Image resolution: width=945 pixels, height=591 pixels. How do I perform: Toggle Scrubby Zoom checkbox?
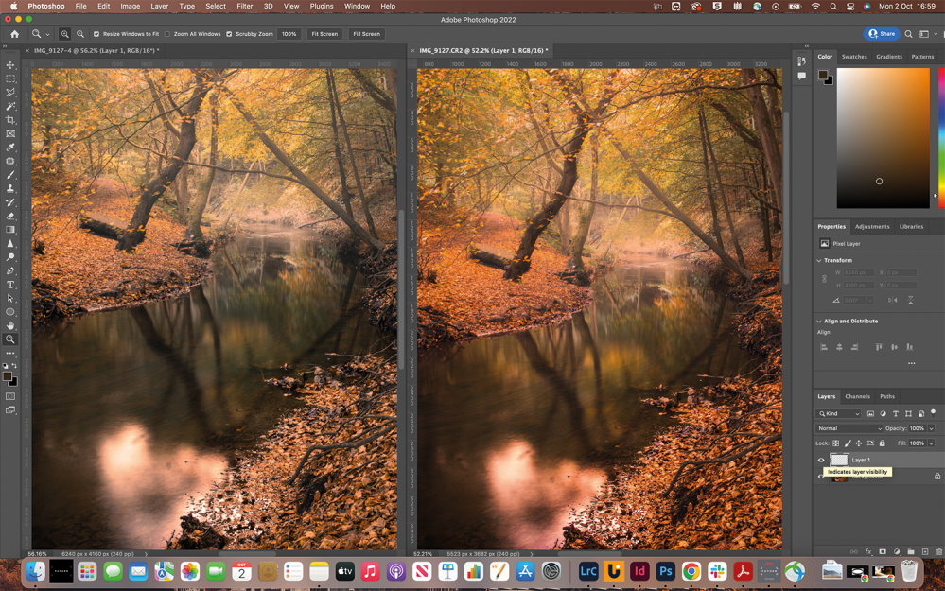coord(229,34)
